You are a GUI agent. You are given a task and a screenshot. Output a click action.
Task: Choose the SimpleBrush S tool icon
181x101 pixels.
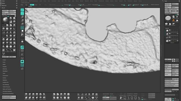(x=173, y=20)
